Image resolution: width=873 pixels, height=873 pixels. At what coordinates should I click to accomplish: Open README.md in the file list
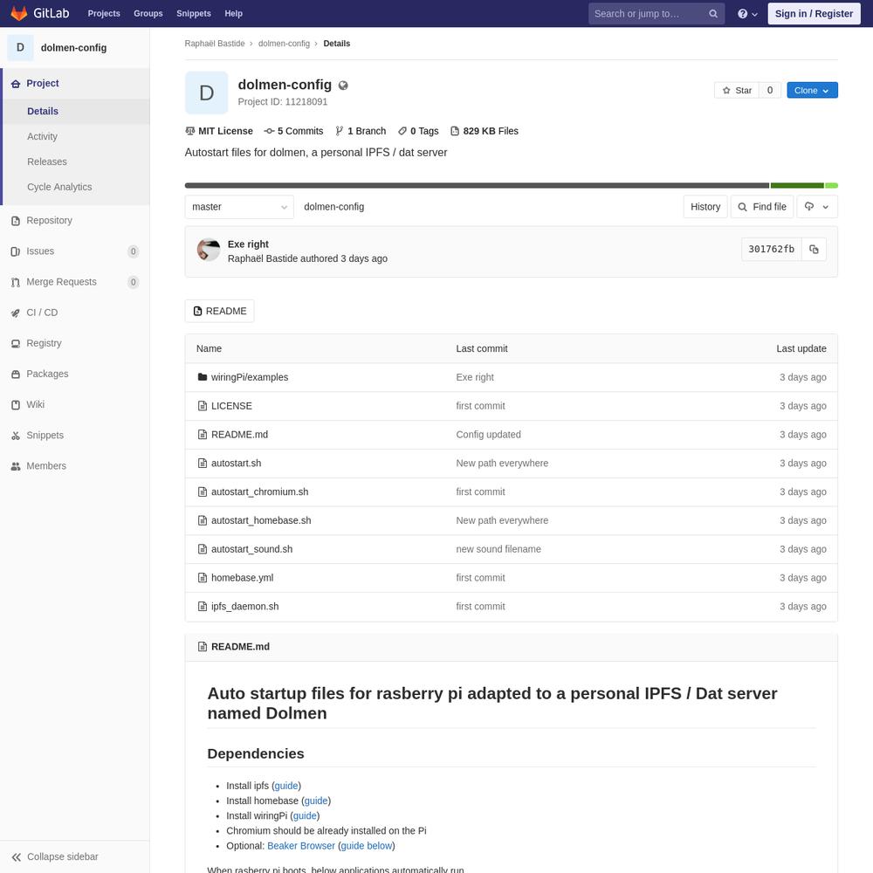(239, 435)
